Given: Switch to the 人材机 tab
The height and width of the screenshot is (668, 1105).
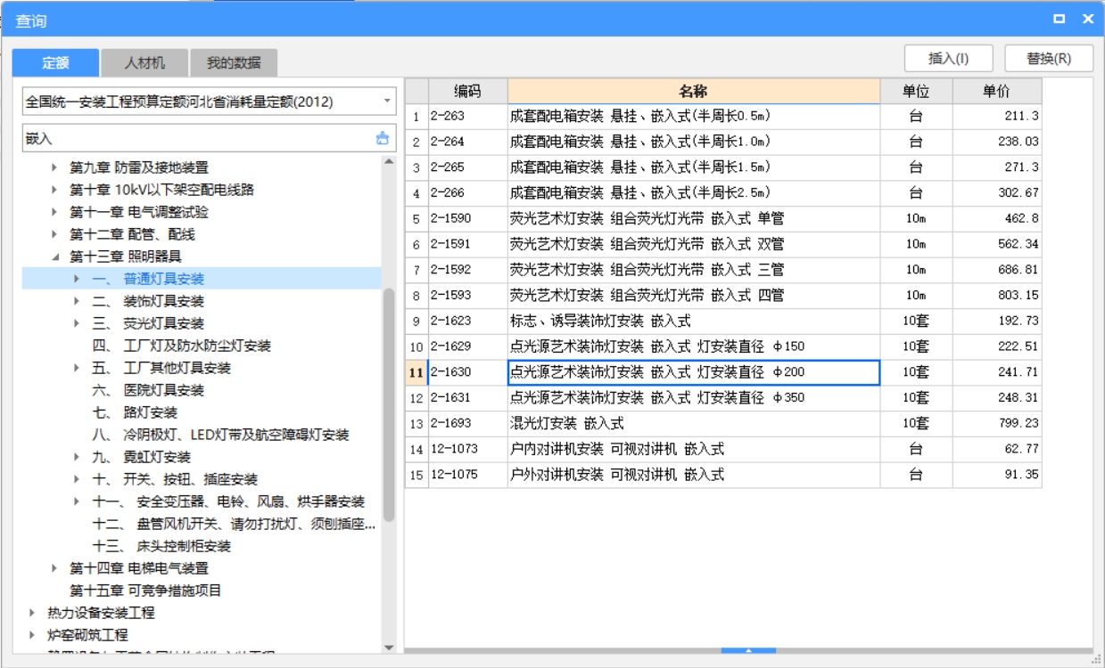Looking at the screenshot, I should [144, 62].
